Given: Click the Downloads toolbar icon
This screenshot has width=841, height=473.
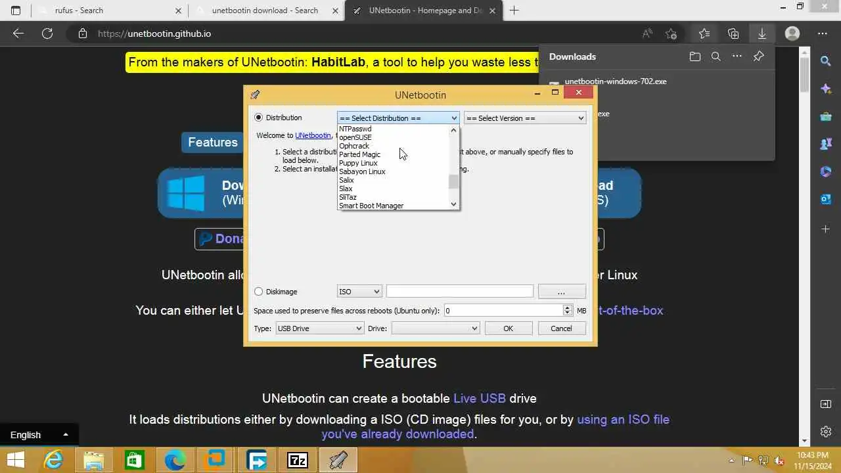Looking at the screenshot, I should [762, 34].
